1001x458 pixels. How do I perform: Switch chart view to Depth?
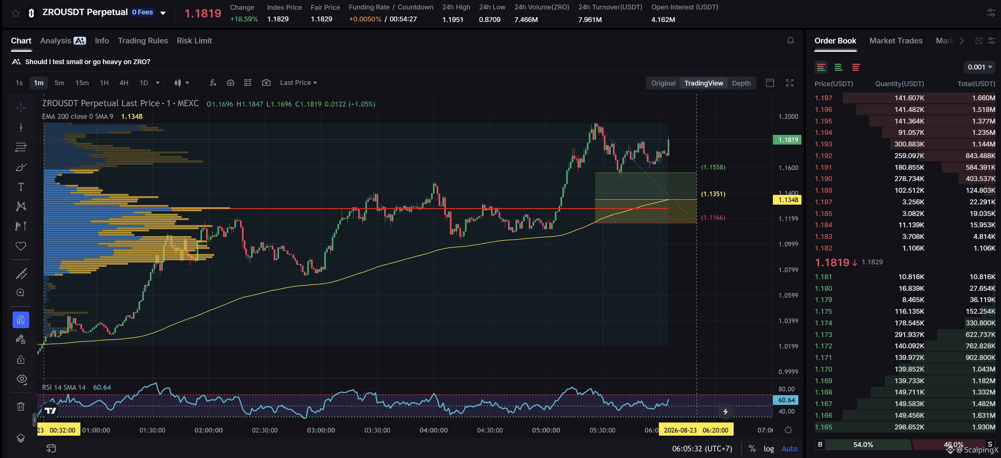point(741,83)
